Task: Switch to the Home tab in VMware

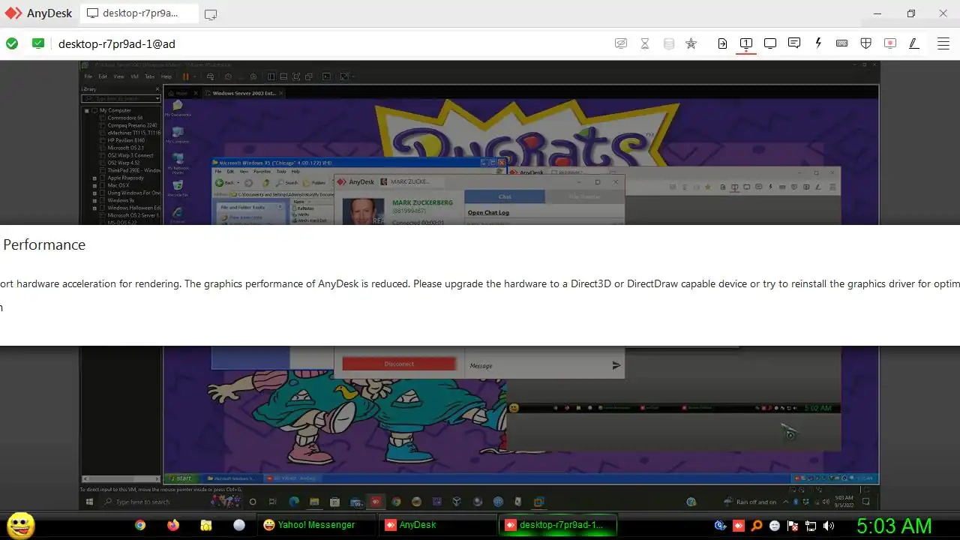Action: click(181, 93)
